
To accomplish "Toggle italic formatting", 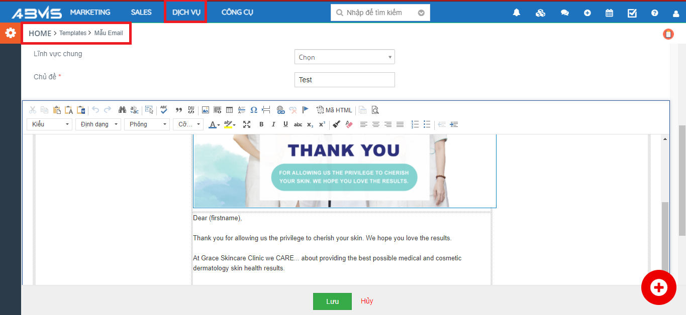I will (273, 124).
